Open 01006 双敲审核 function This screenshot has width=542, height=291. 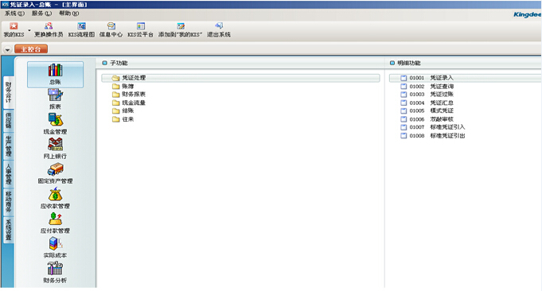427,119
